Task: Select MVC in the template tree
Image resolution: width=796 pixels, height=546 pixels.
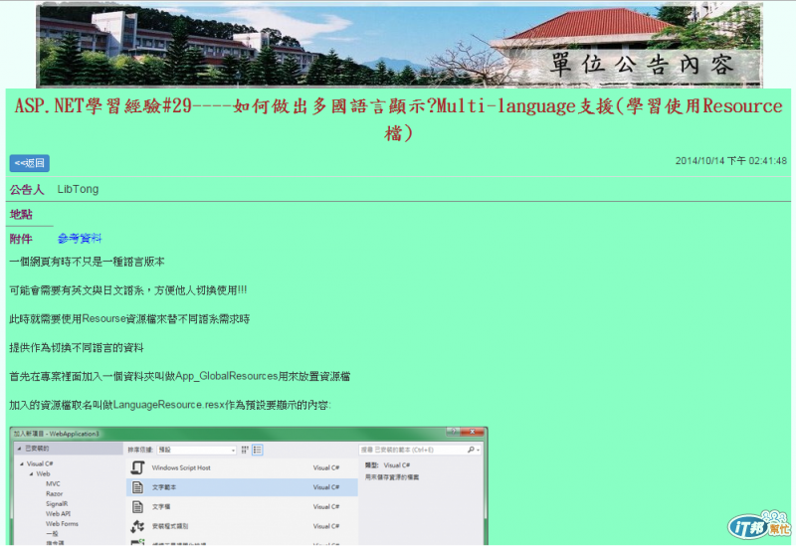Action: [53, 483]
